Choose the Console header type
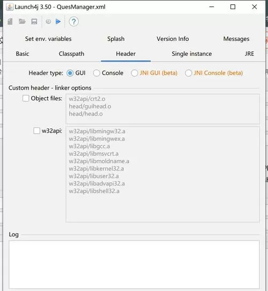This screenshot has width=268, height=291. pos(96,73)
